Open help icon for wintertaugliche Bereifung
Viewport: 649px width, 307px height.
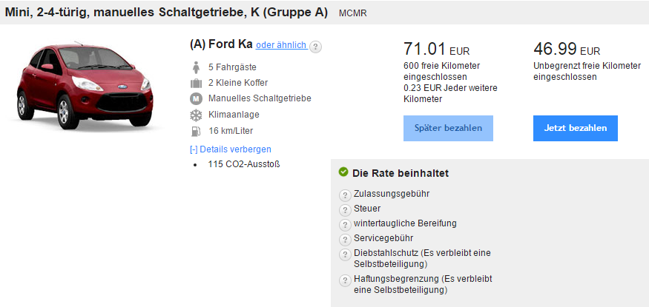point(345,225)
